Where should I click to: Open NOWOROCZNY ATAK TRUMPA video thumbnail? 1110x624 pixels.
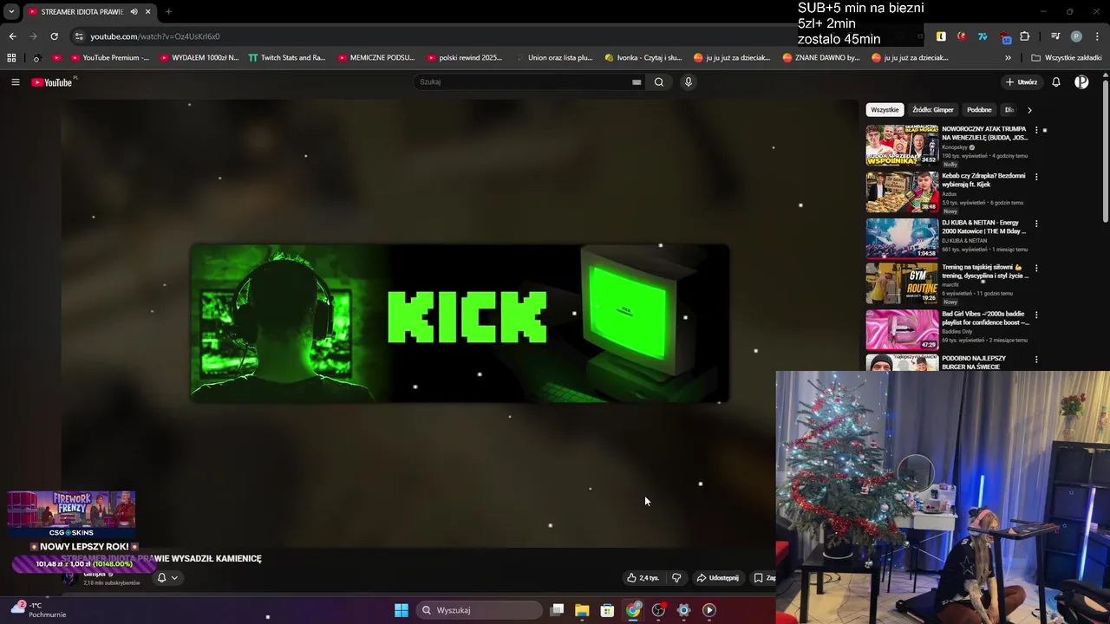(x=902, y=145)
